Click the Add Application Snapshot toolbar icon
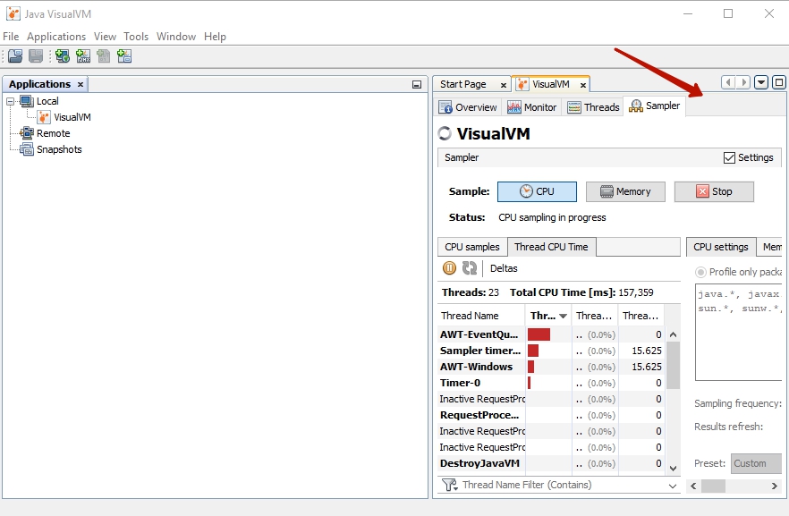 tap(123, 55)
